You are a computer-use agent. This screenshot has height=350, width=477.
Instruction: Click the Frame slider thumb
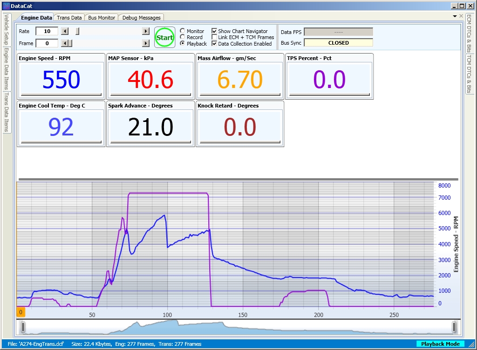[x=70, y=43]
